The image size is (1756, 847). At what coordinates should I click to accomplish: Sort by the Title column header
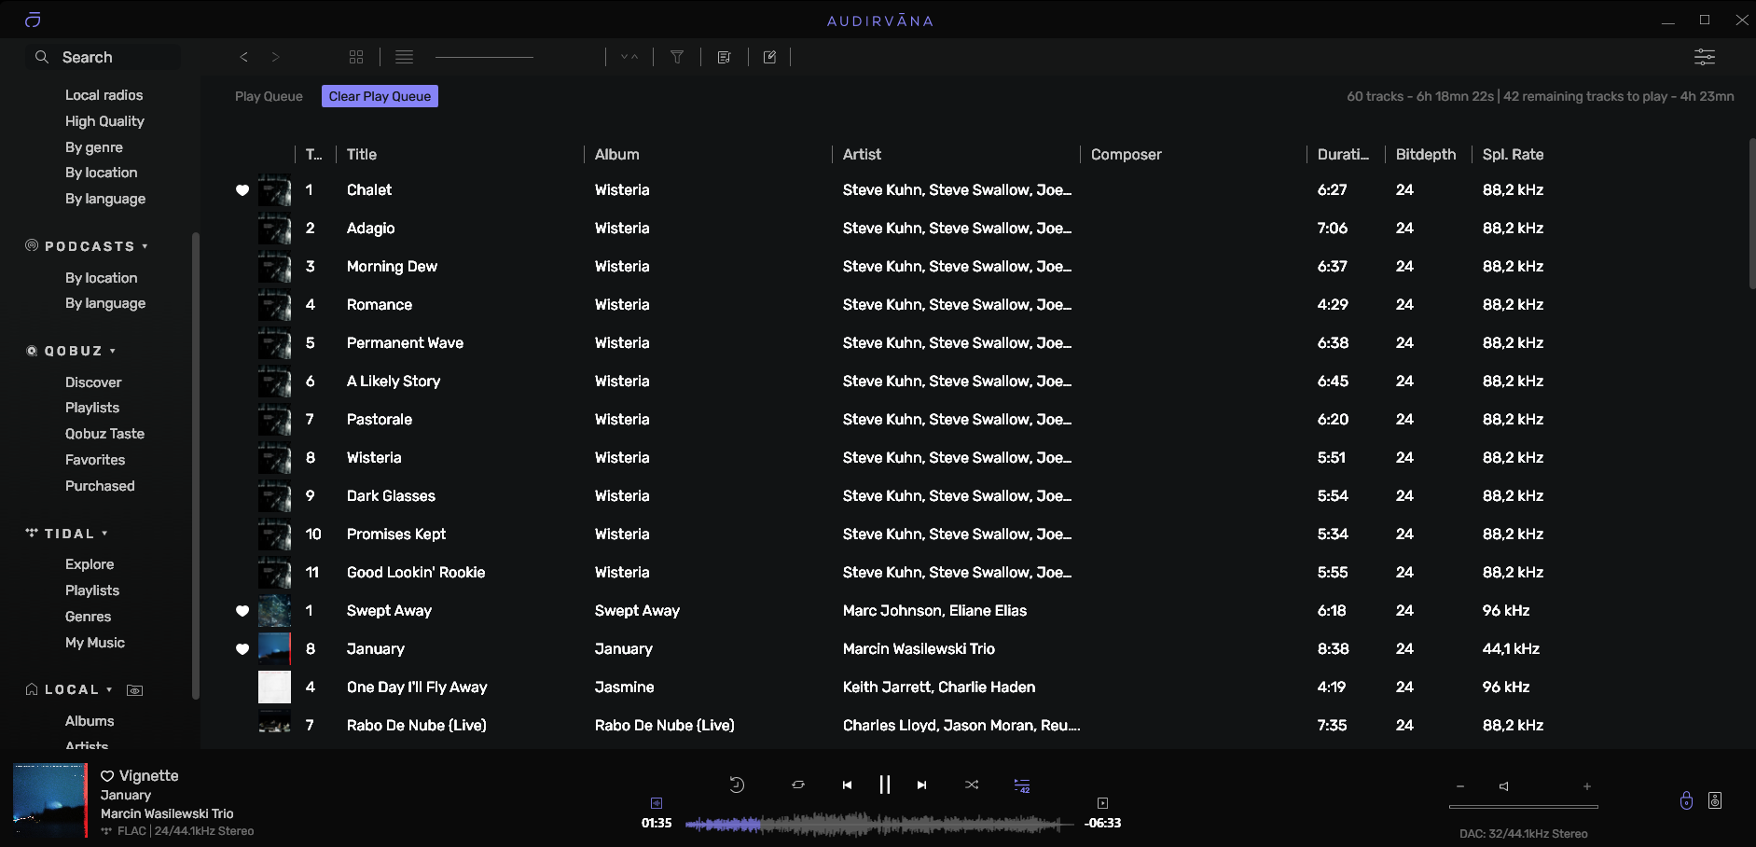click(362, 155)
